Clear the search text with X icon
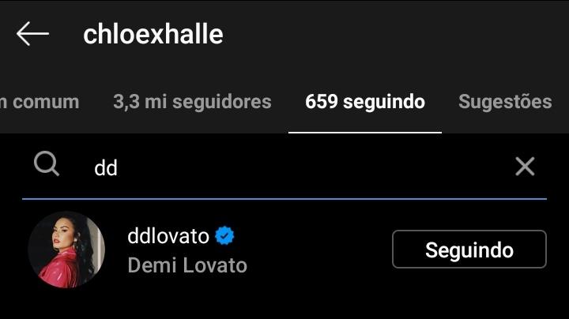This screenshot has height=319, width=569. 525,167
